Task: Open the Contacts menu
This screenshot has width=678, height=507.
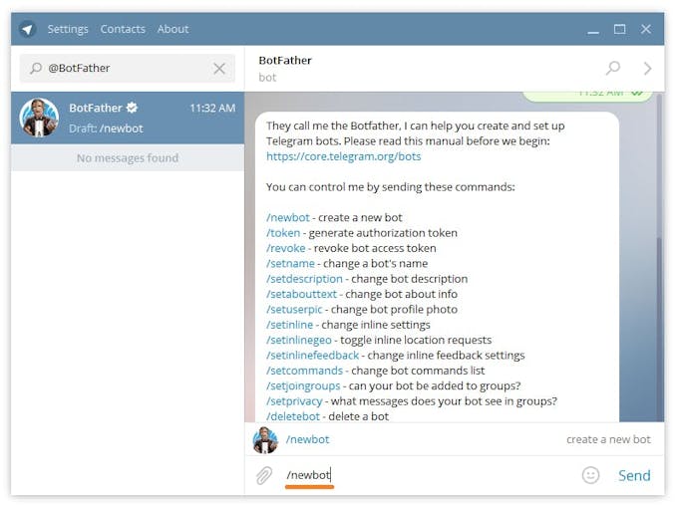Action: click(123, 29)
